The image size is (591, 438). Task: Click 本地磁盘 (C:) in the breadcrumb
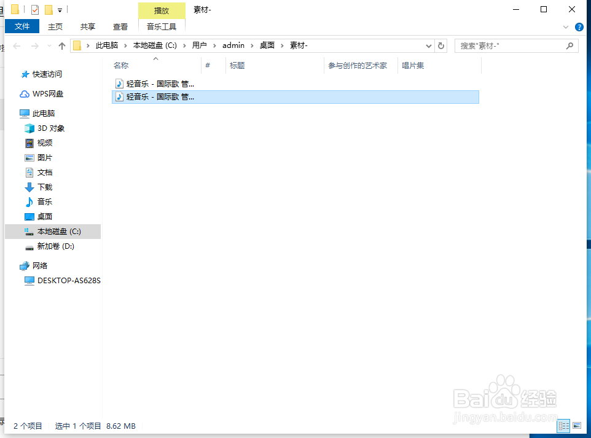coord(155,45)
